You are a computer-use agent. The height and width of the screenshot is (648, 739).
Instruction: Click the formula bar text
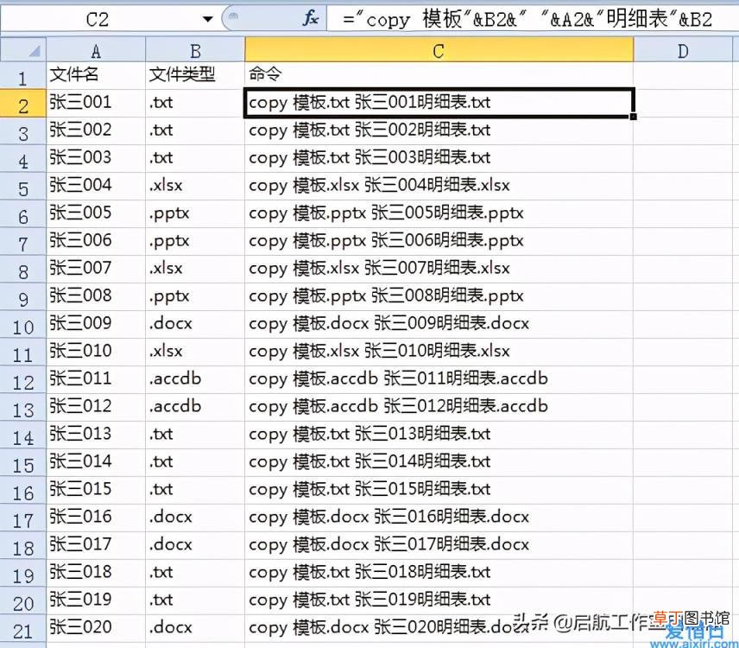(527, 19)
